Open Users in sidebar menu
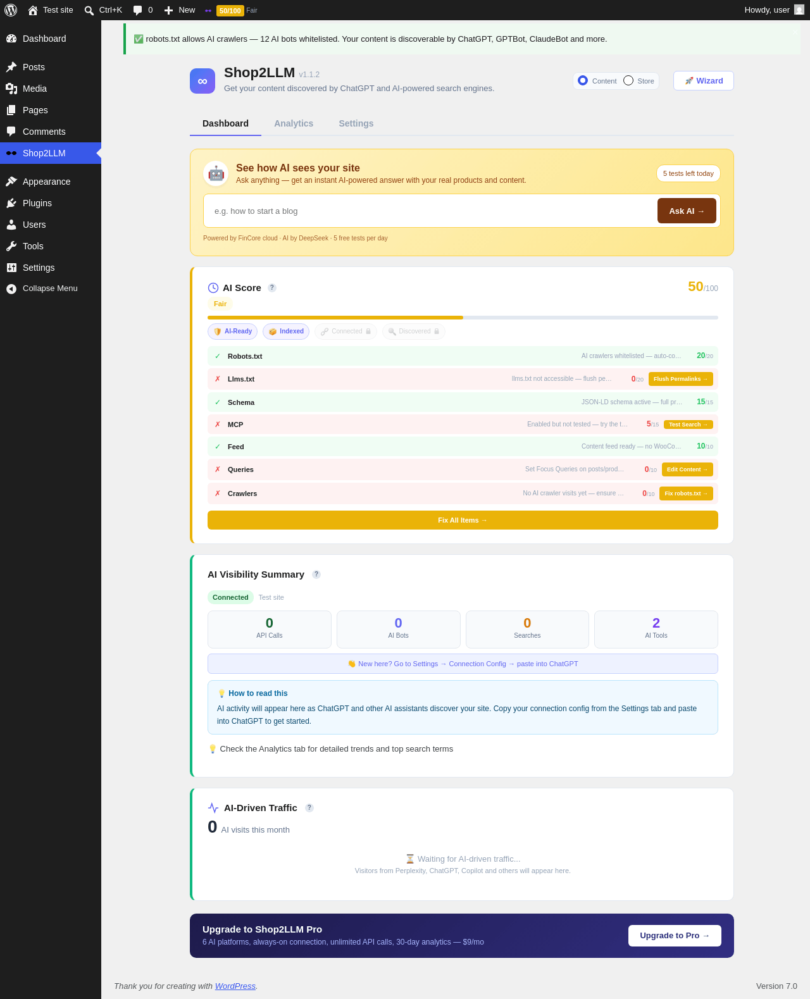 (x=51, y=225)
